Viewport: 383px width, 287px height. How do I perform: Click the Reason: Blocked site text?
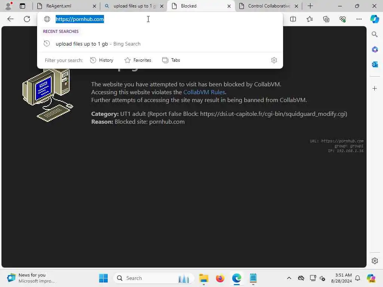(138, 121)
